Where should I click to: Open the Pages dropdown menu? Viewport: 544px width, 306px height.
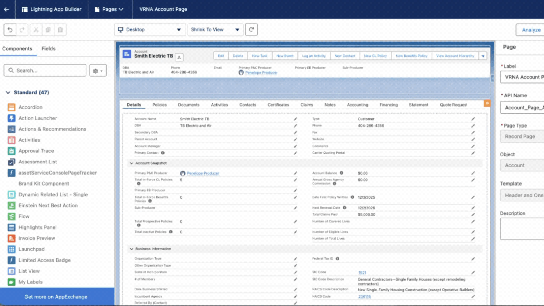click(x=109, y=9)
